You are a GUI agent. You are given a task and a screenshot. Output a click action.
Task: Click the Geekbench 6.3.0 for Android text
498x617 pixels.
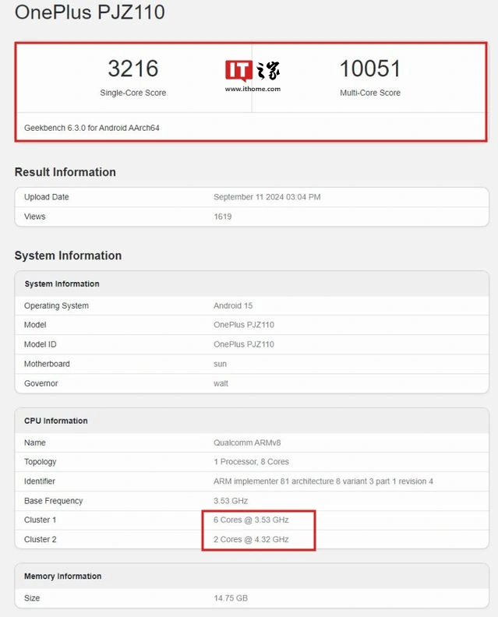point(92,127)
